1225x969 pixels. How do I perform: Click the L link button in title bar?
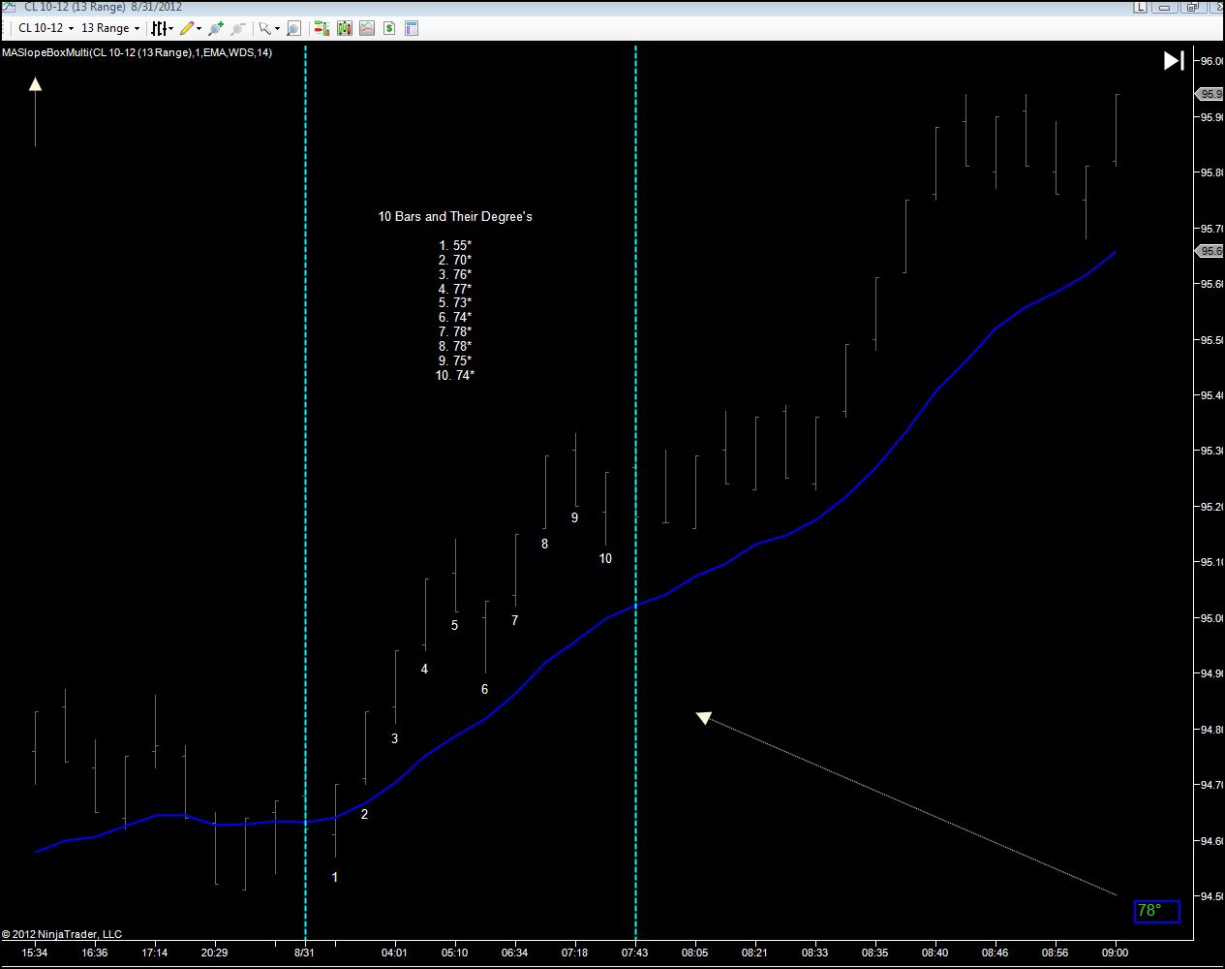1140,7
